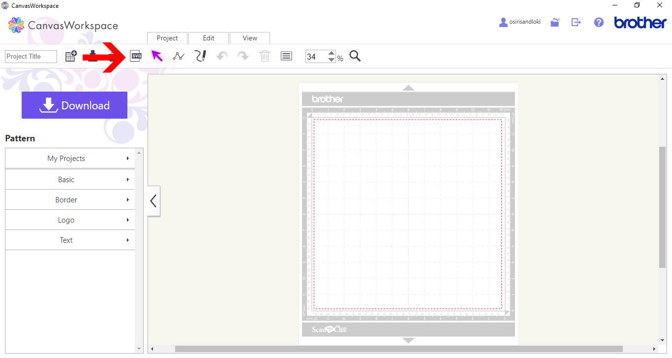Click the up triangle above the mat
The image size is (672, 358).
point(408,88)
